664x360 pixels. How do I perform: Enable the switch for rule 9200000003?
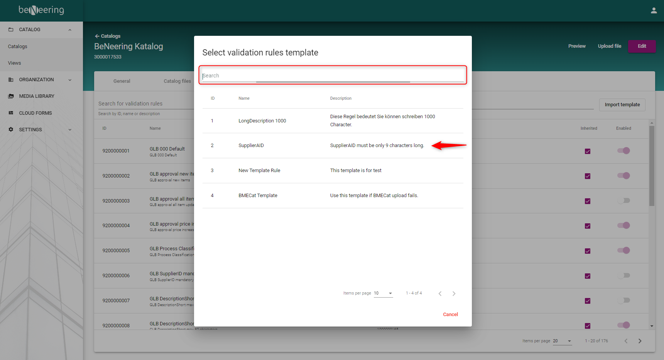click(x=623, y=201)
